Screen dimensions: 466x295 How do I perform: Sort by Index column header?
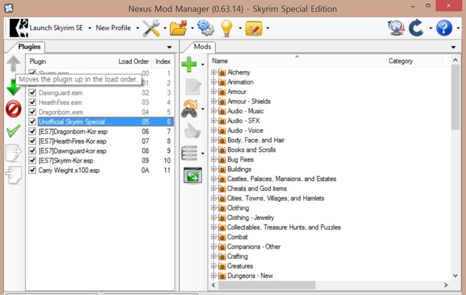(x=163, y=61)
